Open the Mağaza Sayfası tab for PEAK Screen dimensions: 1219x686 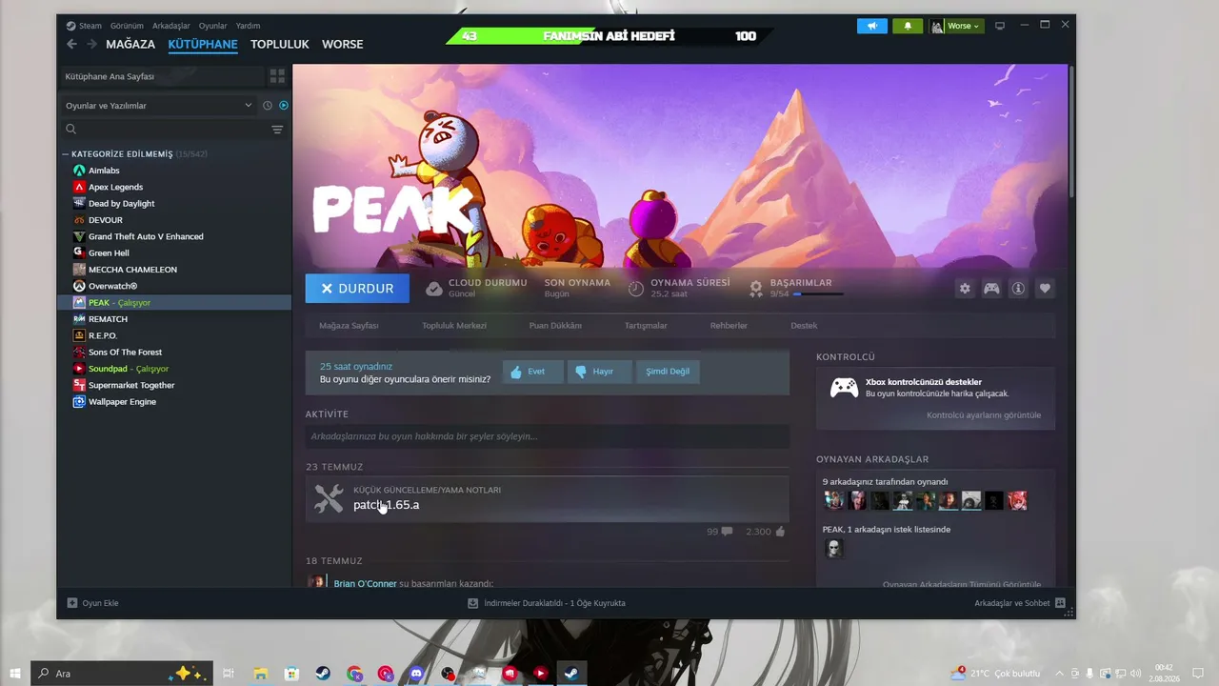(x=349, y=326)
